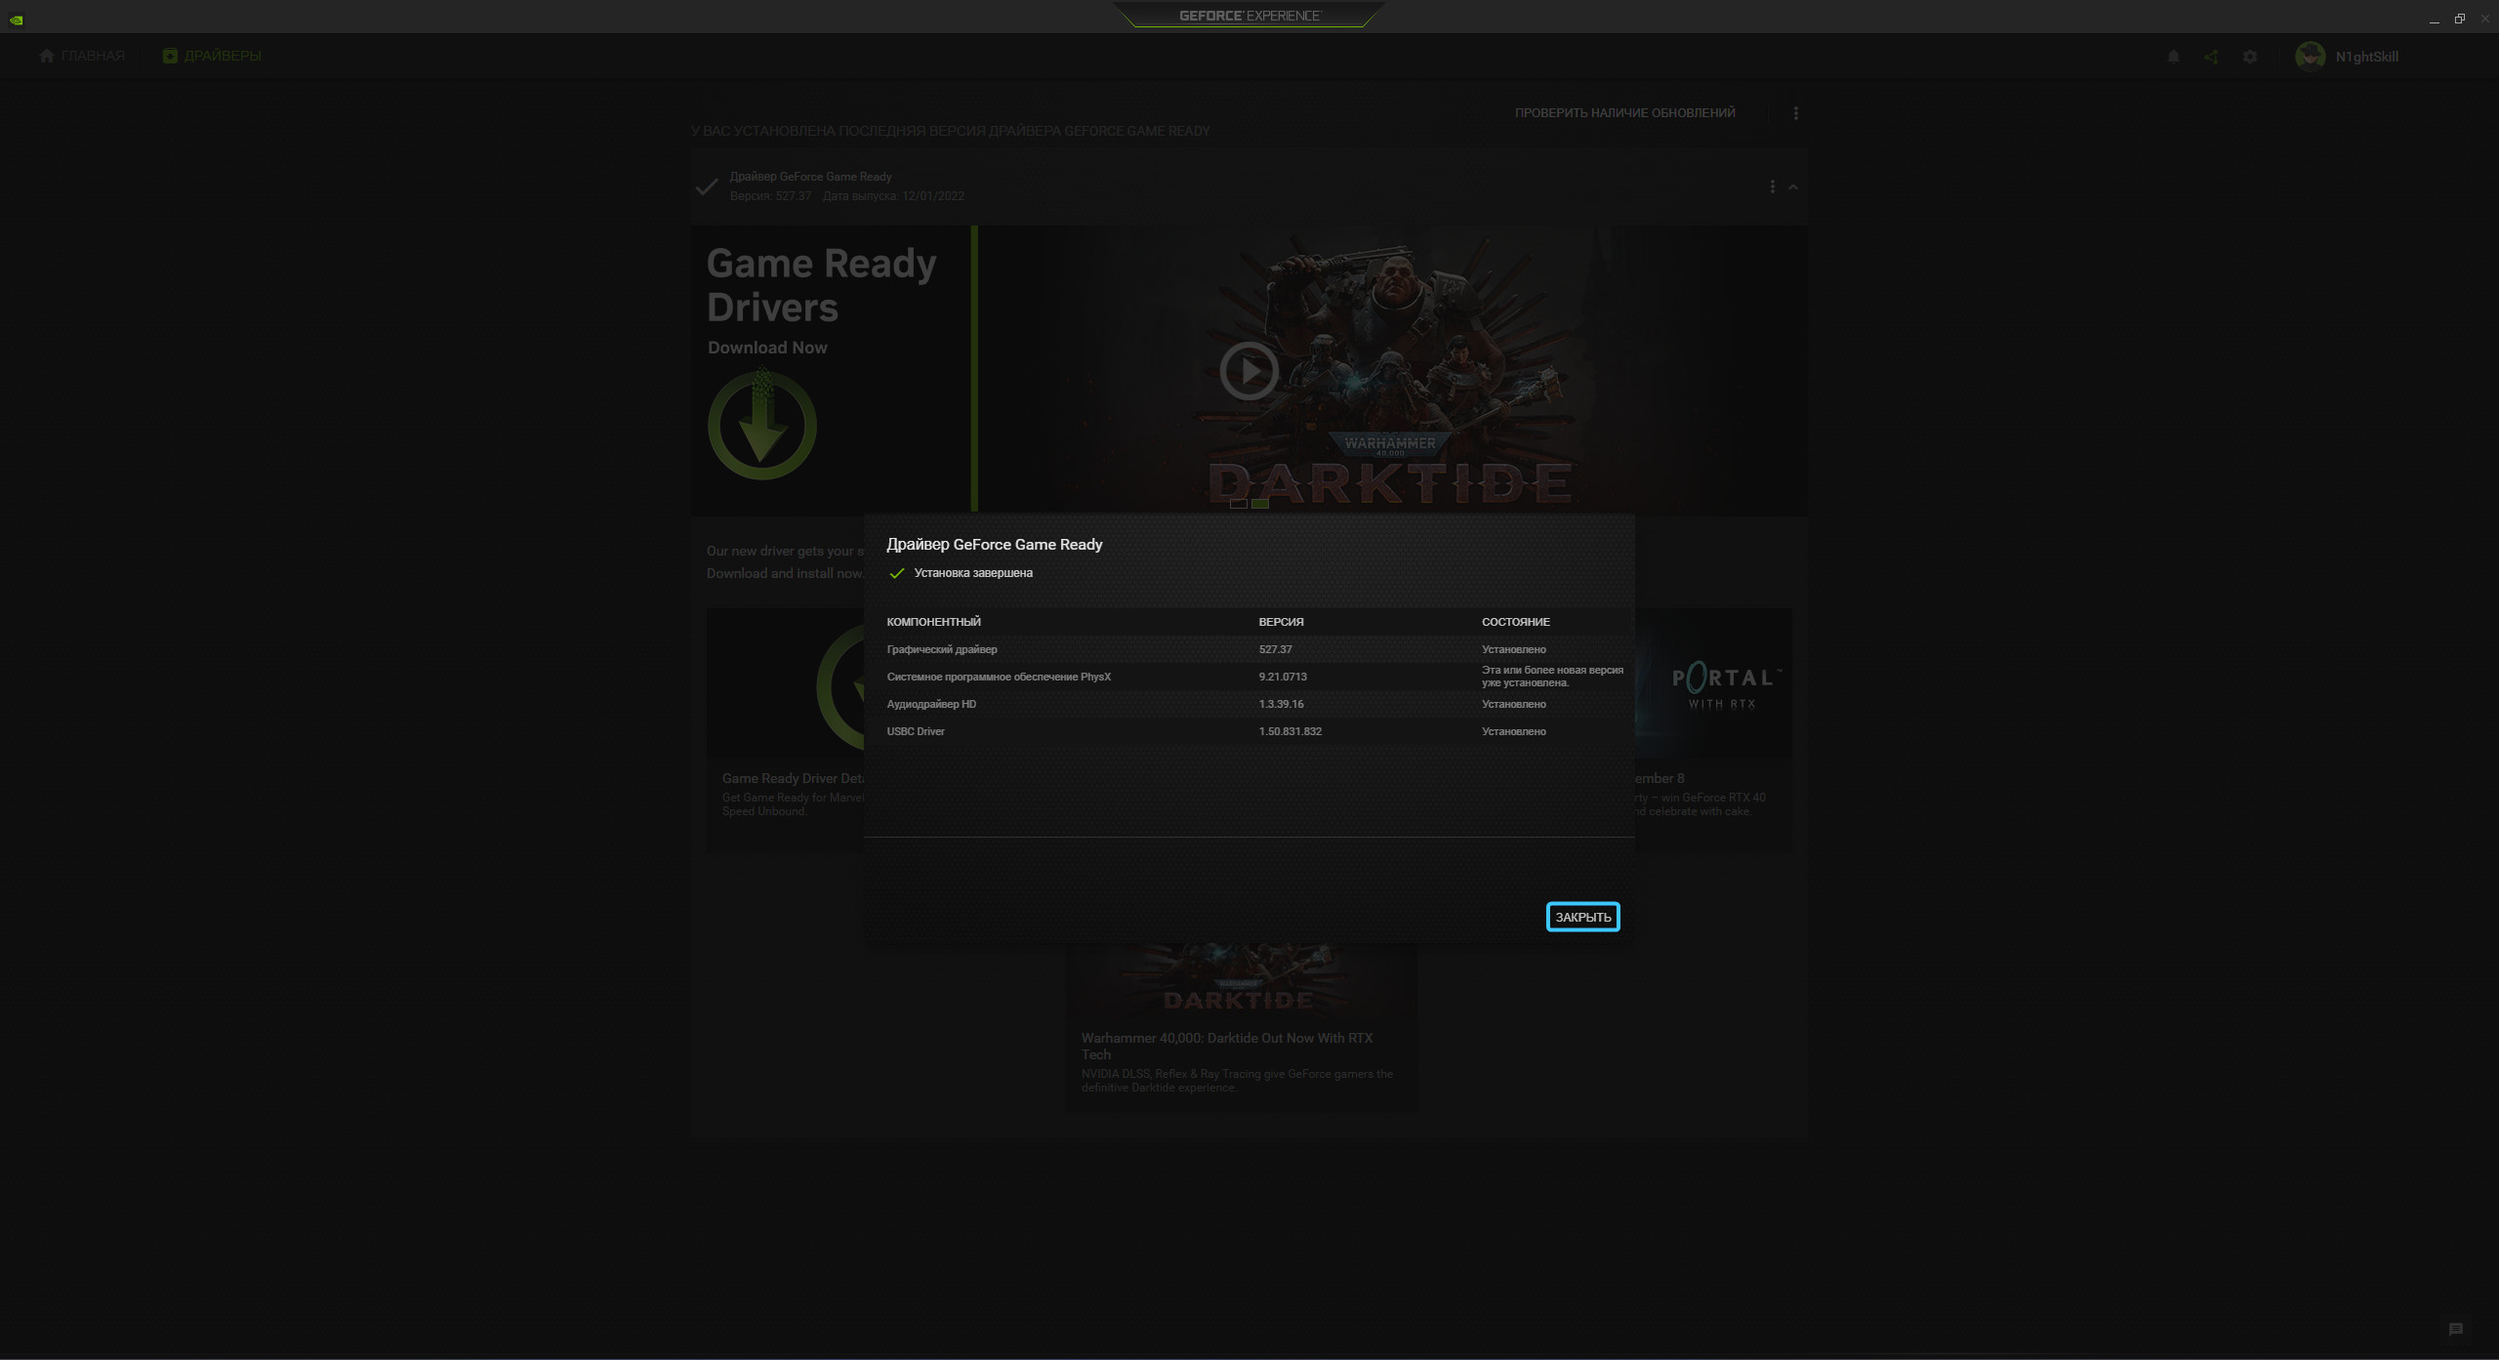Open the ГЛАВНАЯ home tab
This screenshot has height=1360, width=2499.
click(82, 56)
